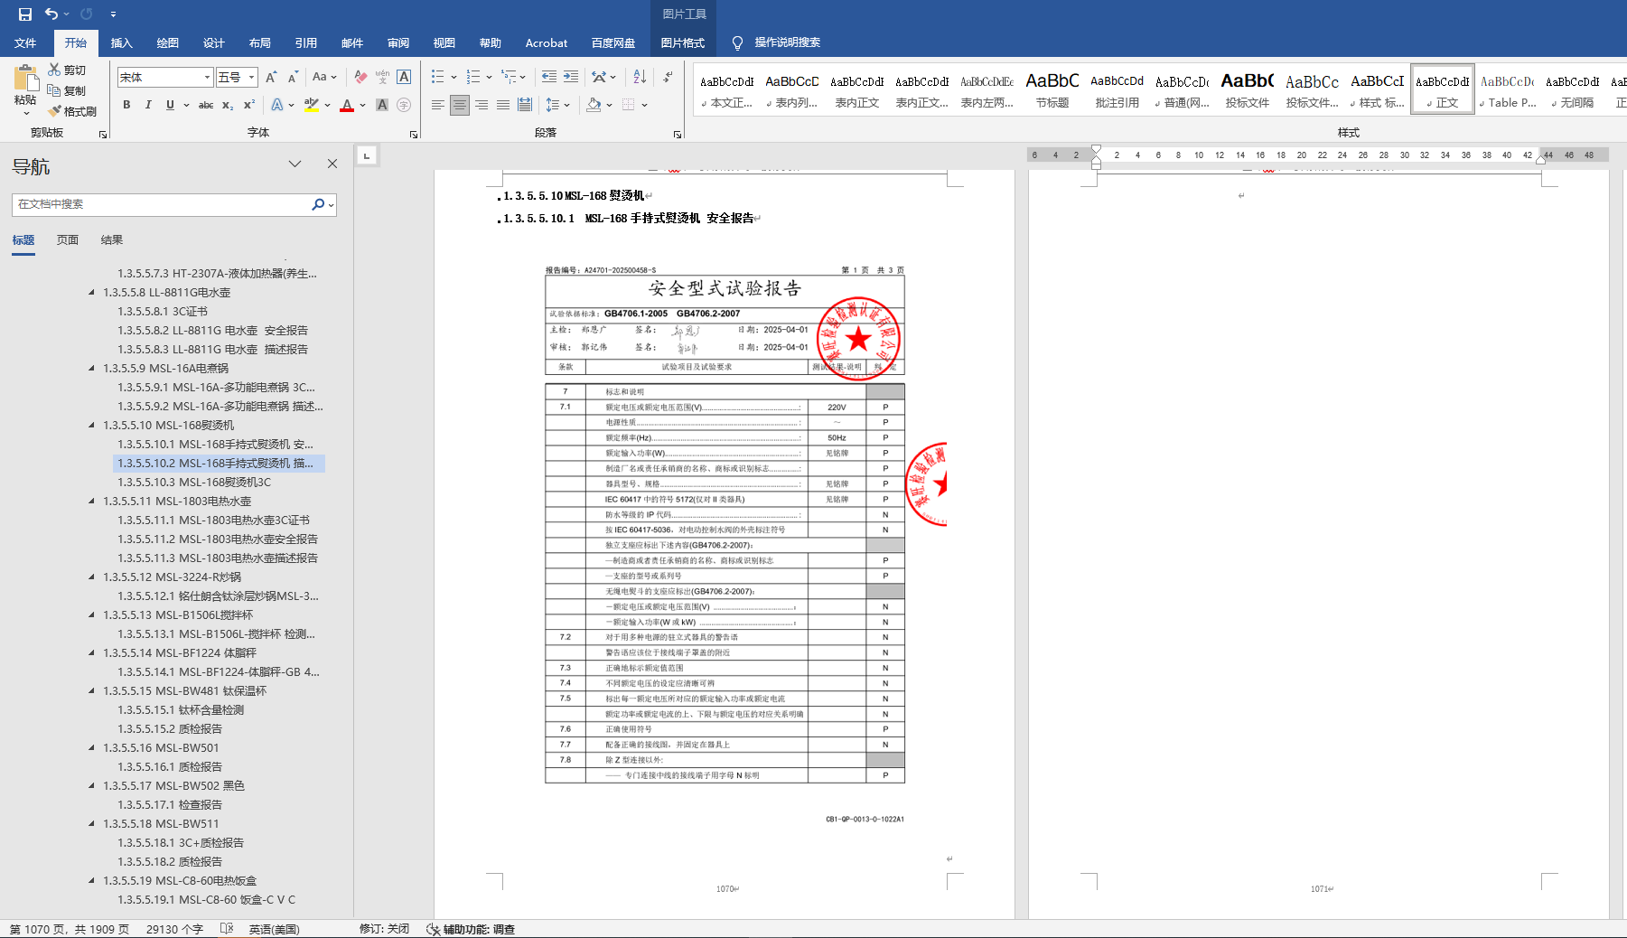Show or hide paragraph marks
The width and height of the screenshot is (1627, 938).
coord(668,78)
